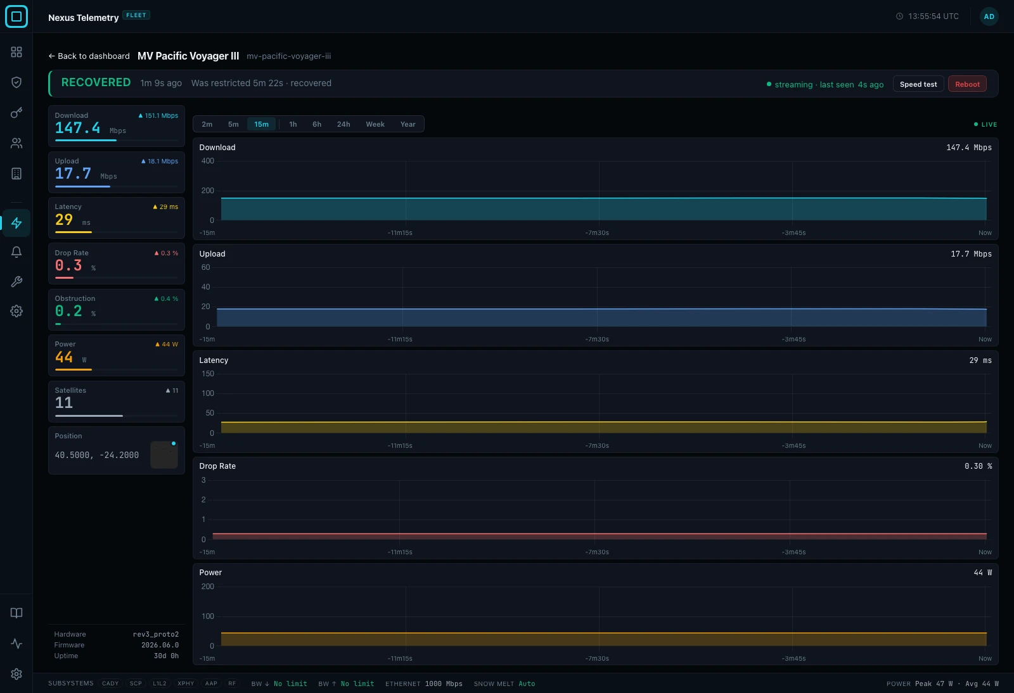Image resolution: width=1014 pixels, height=693 pixels.
Task: Click the Obstruction 0.2 % card
Action: coord(117,310)
